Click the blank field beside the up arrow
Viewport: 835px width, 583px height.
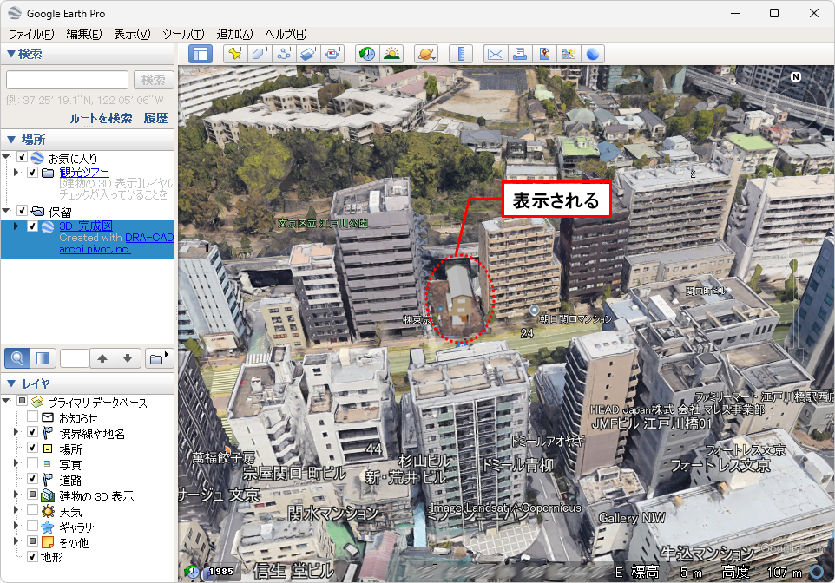point(75,358)
